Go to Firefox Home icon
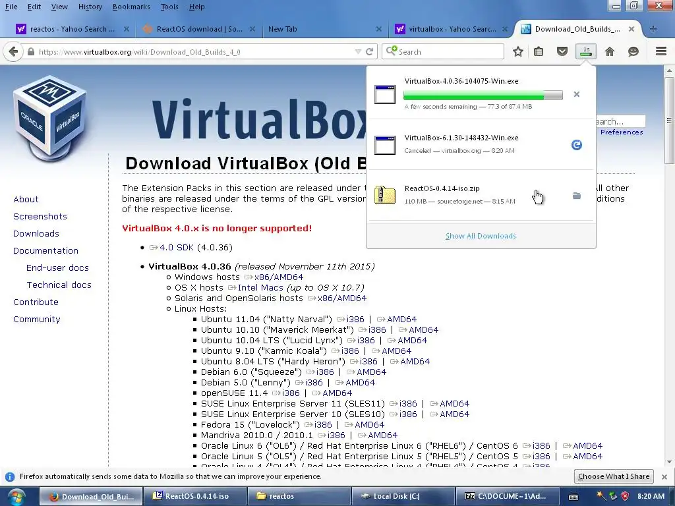The width and height of the screenshot is (675, 506). tap(610, 51)
